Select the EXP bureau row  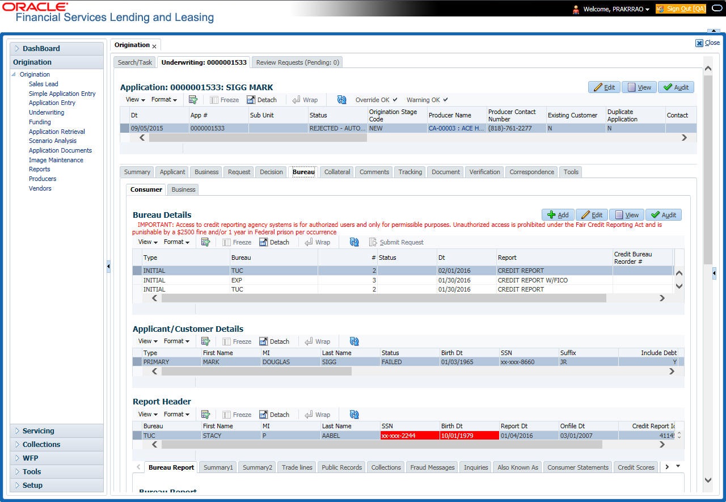pyautogui.click(x=403, y=280)
